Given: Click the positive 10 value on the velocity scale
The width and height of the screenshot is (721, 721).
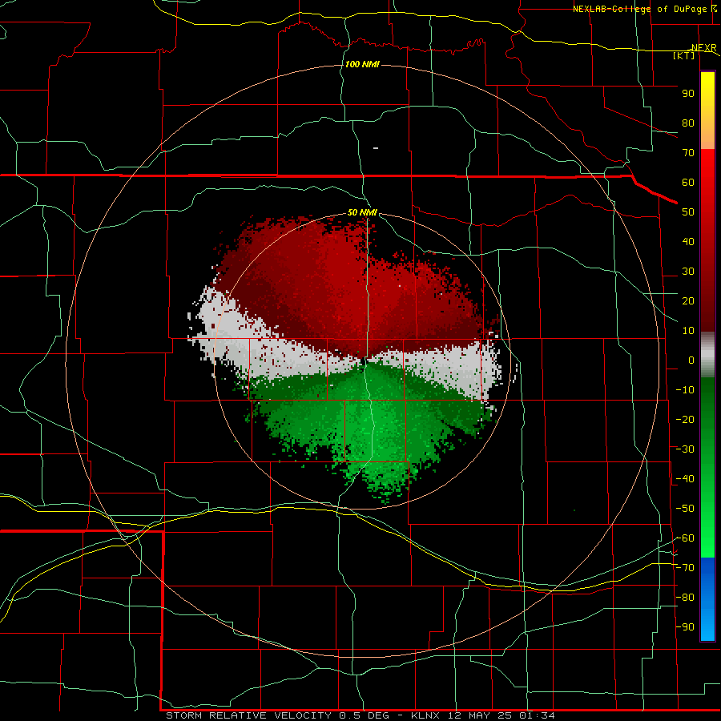Looking at the screenshot, I should tap(688, 331).
